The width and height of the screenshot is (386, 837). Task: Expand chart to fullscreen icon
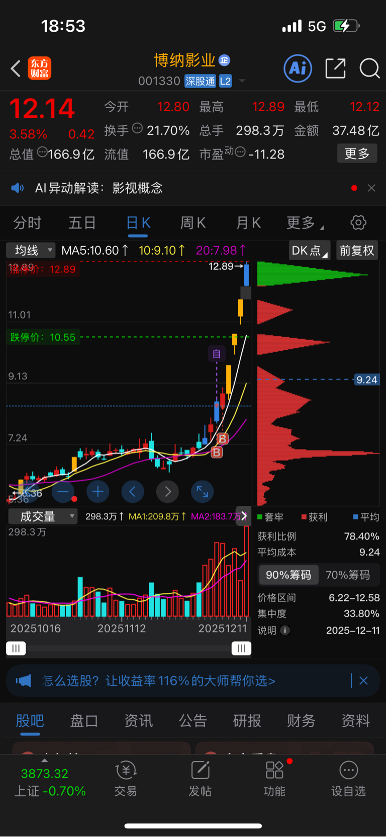point(203,492)
